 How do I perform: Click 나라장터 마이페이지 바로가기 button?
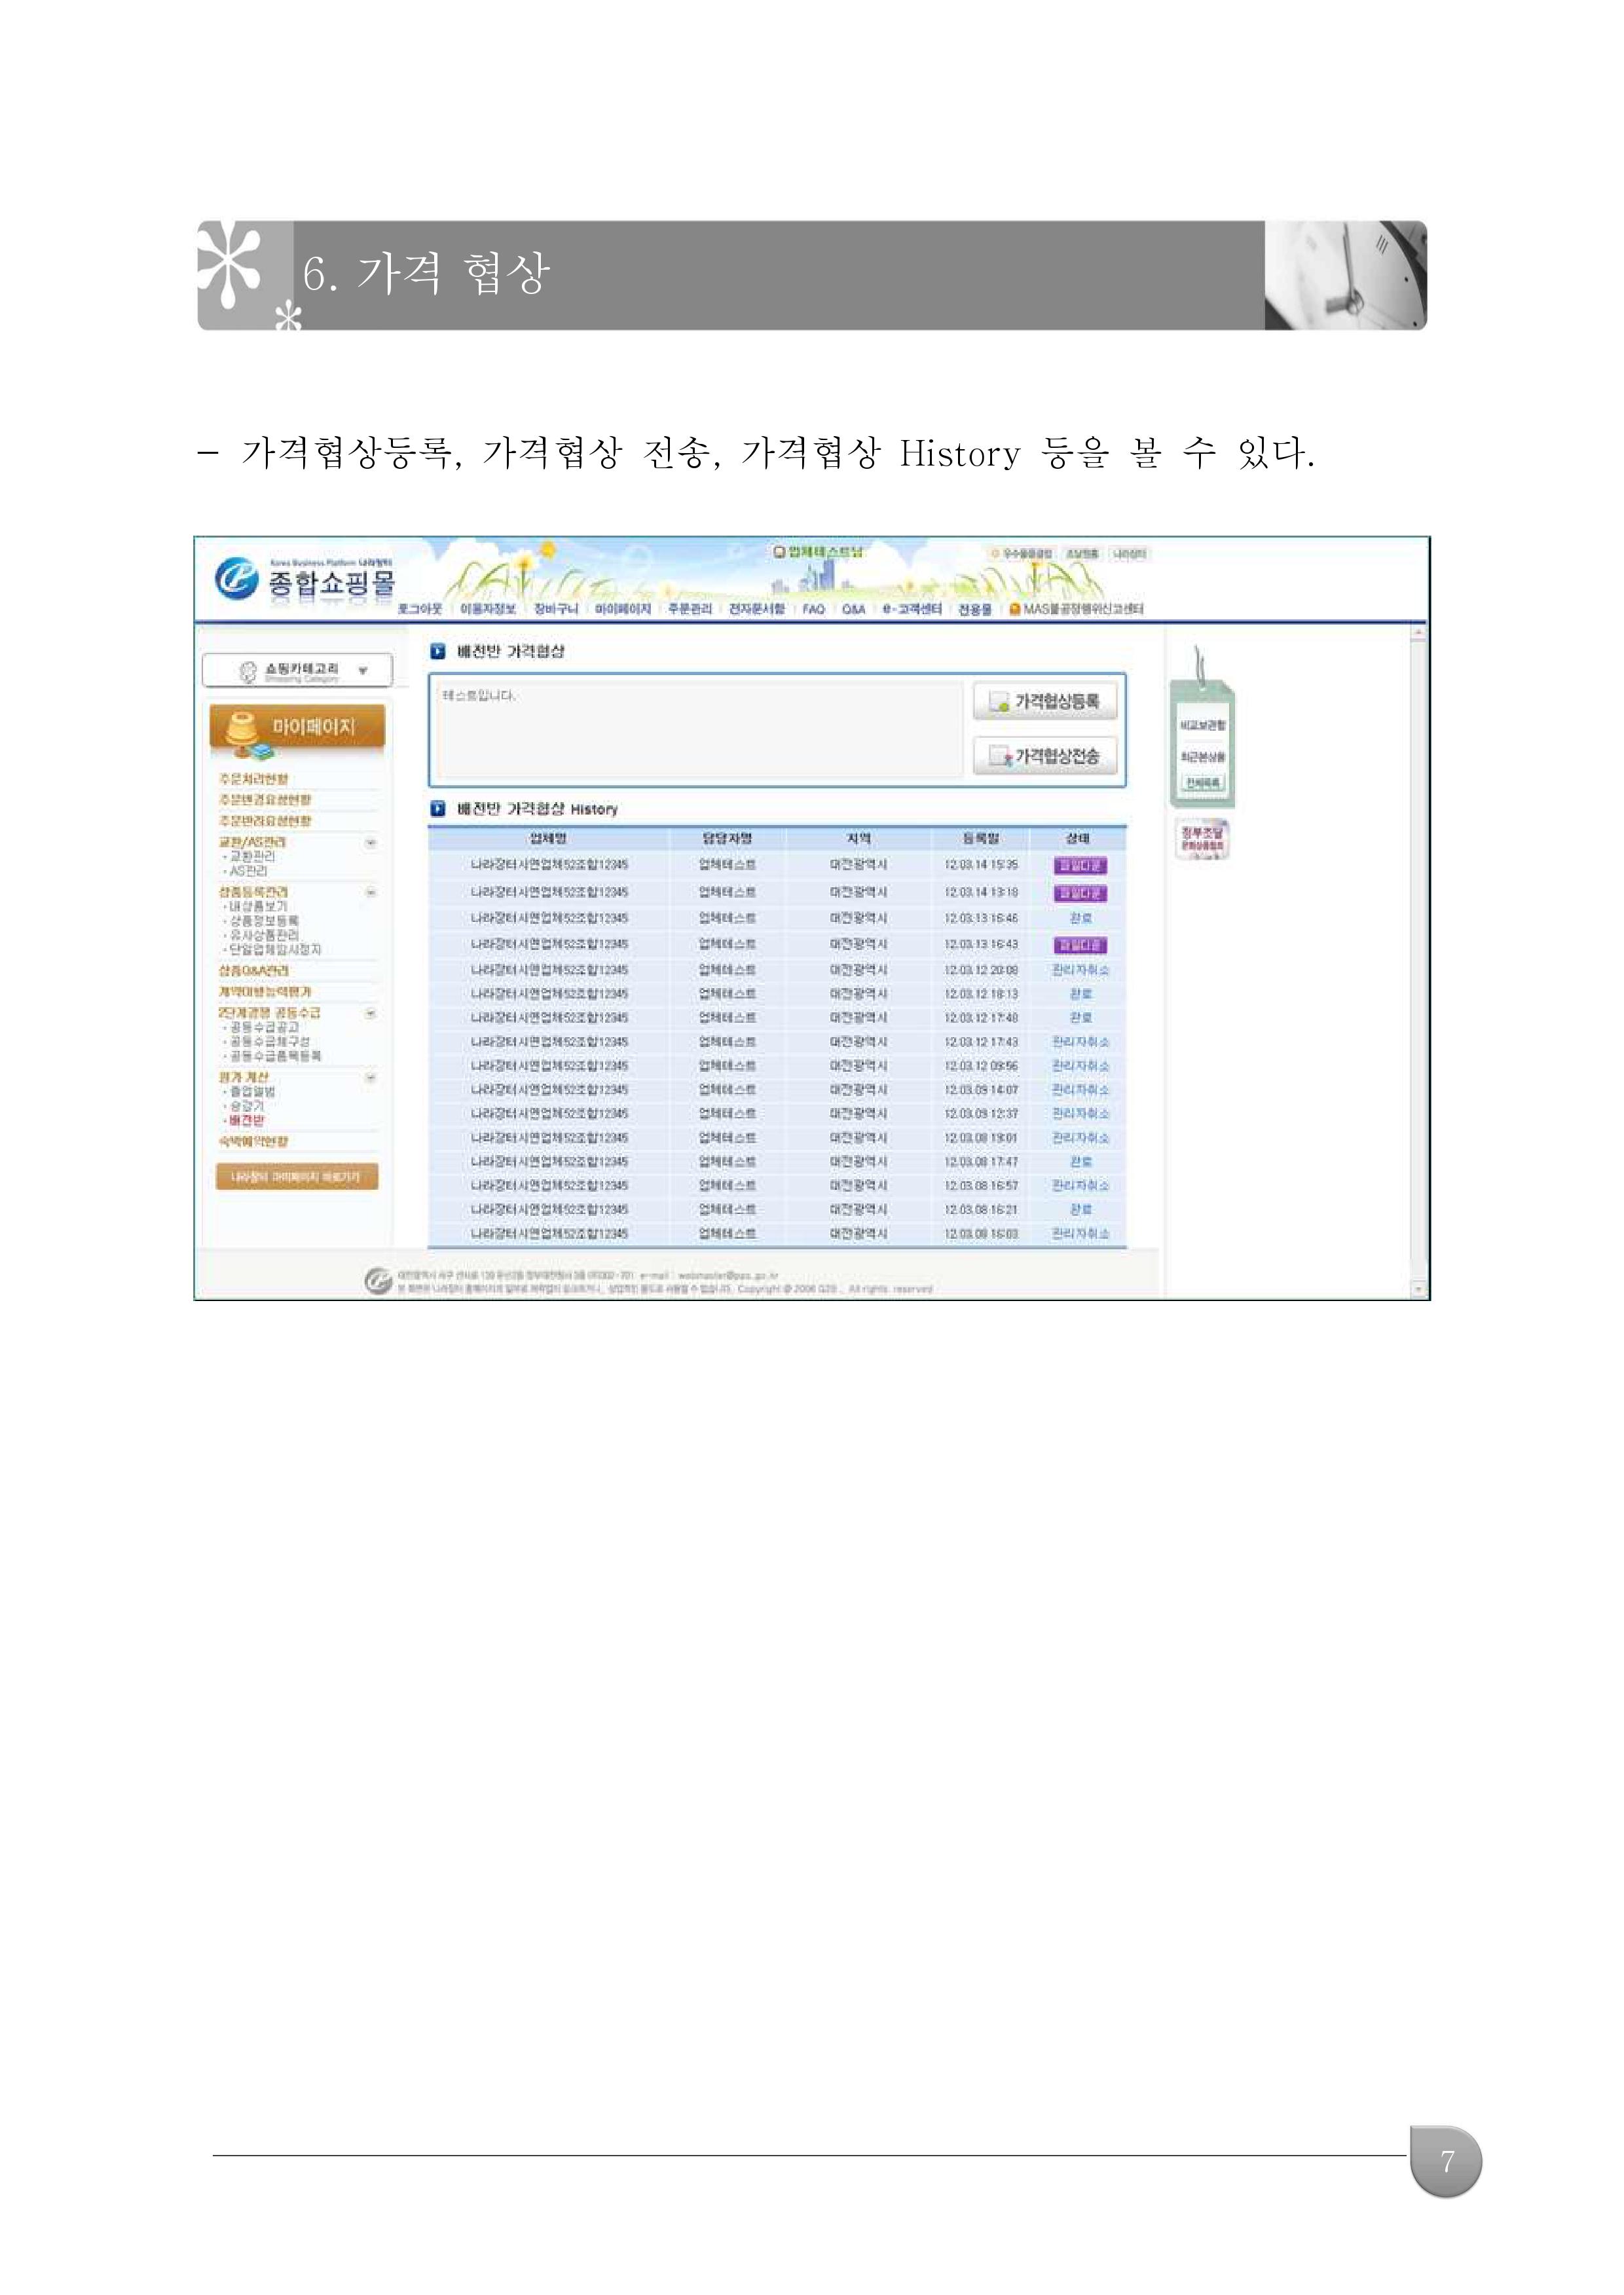(297, 1176)
